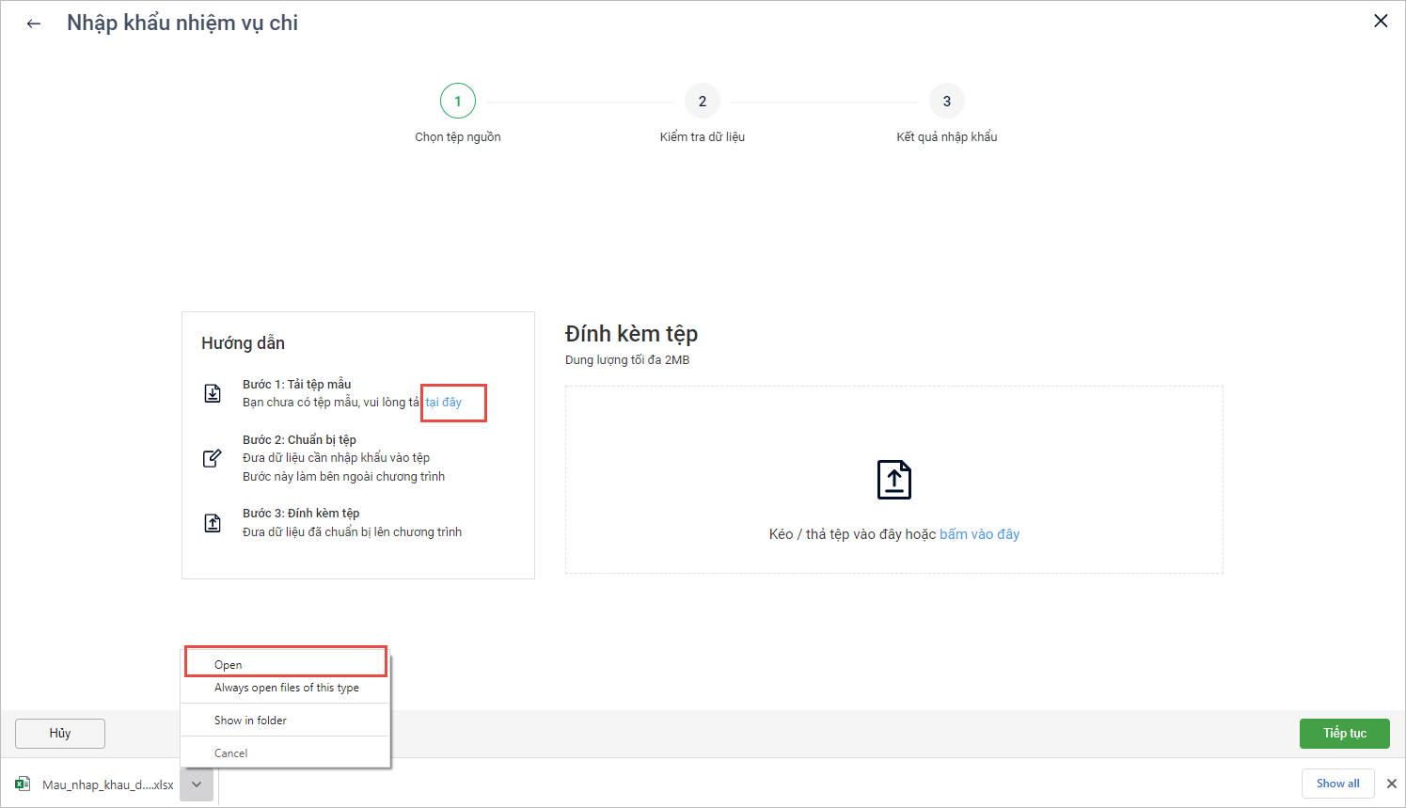Click the 'bấm vào đây' upload link
The width and height of the screenshot is (1406, 808).
979,534
